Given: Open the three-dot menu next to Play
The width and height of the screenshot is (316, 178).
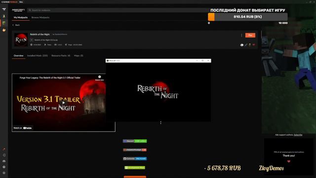Looking at the screenshot, I should [241, 35].
